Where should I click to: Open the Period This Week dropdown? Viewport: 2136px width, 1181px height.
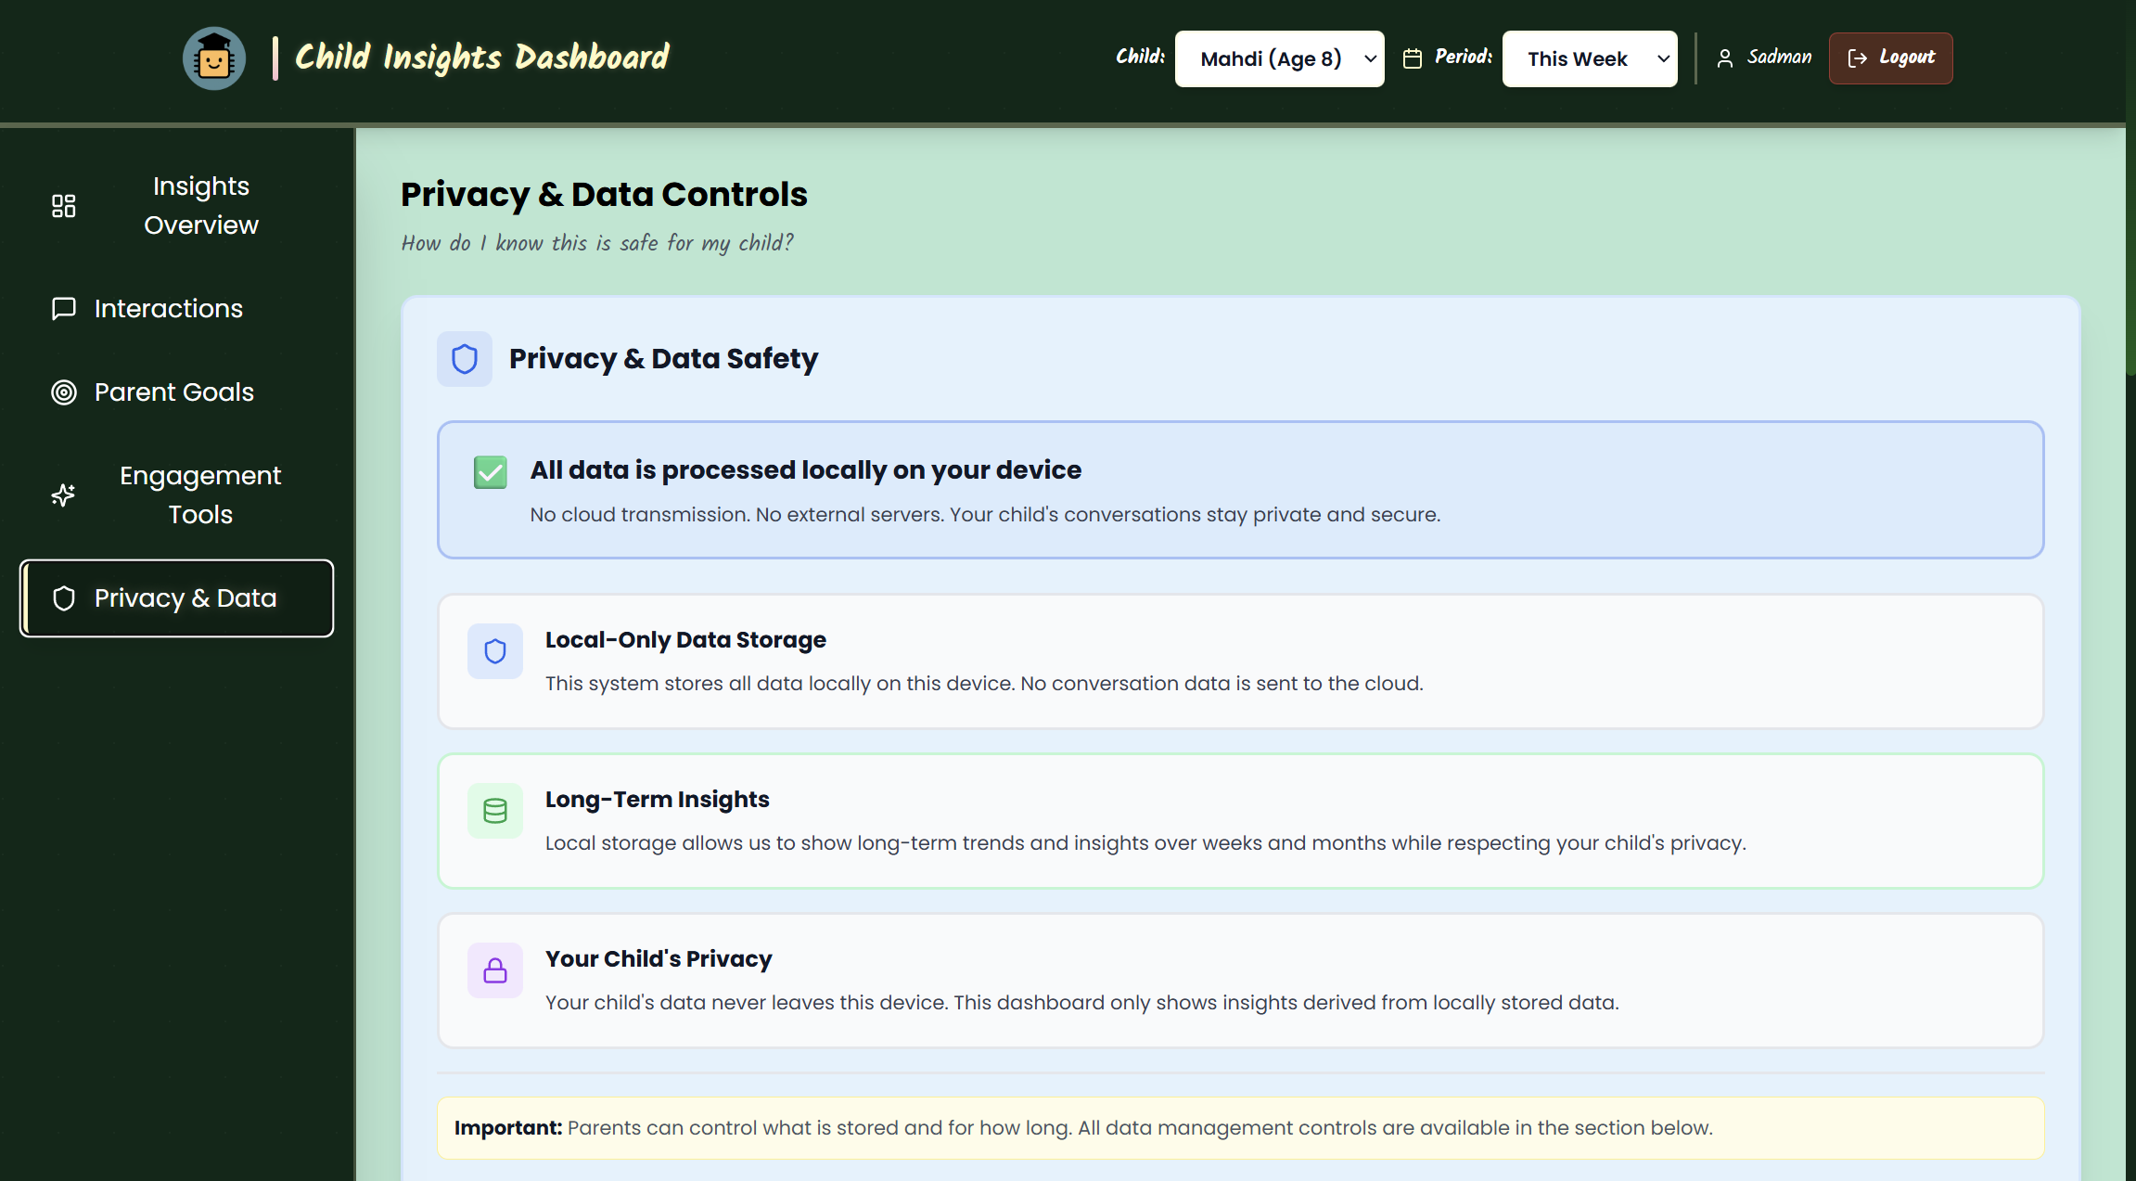(1589, 58)
